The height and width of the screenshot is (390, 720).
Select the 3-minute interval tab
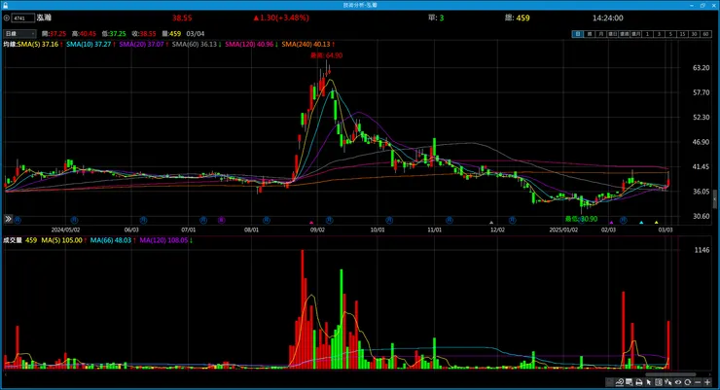click(659, 34)
